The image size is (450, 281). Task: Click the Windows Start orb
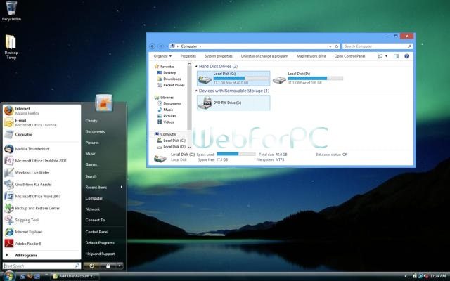[x=8, y=276]
